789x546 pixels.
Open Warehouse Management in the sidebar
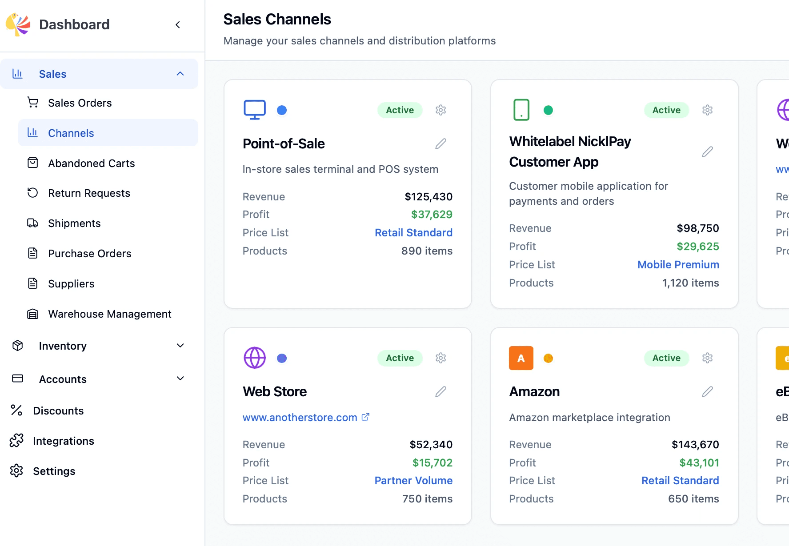click(x=108, y=314)
